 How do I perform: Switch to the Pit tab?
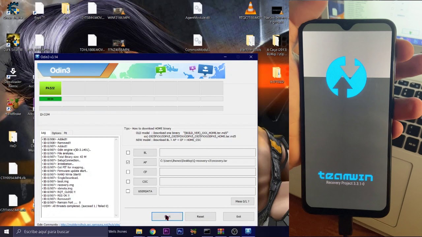(x=65, y=133)
